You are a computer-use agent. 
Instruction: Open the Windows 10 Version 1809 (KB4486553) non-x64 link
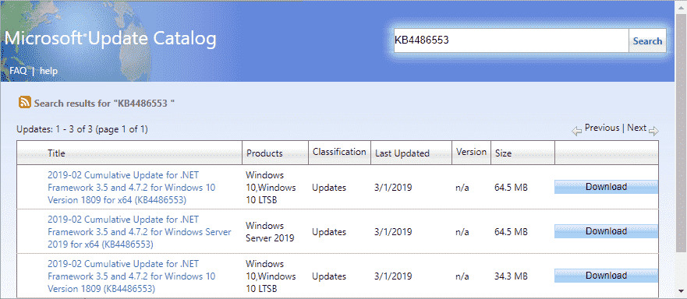(x=132, y=276)
